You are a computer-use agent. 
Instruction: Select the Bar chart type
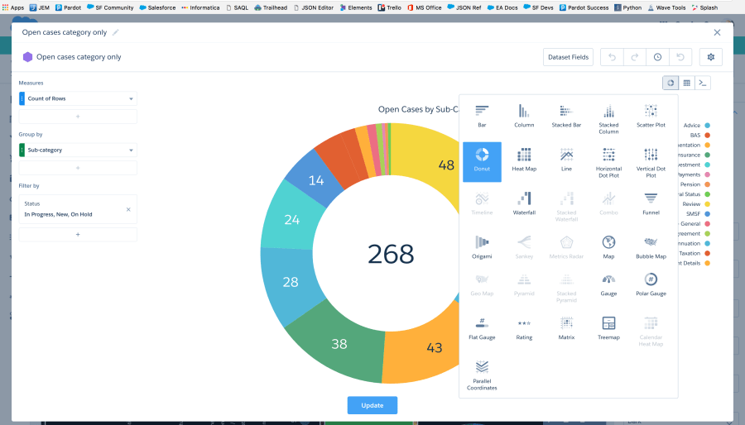pyautogui.click(x=482, y=115)
